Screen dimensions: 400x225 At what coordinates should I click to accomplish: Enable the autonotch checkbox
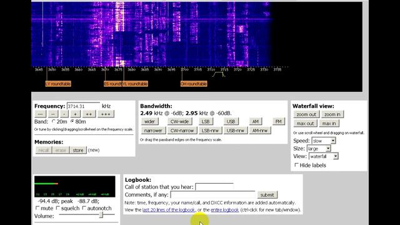coord(84,208)
